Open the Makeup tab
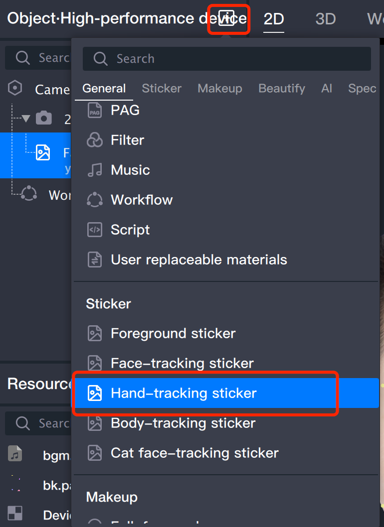Viewport: 384px width, 527px height. (219, 89)
